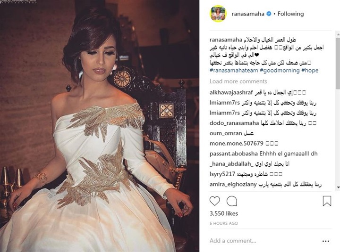This screenshot has width=340, height=252.
Task: Open ranasamaha profile picture avatar
Action: click(x=218, y=14)
